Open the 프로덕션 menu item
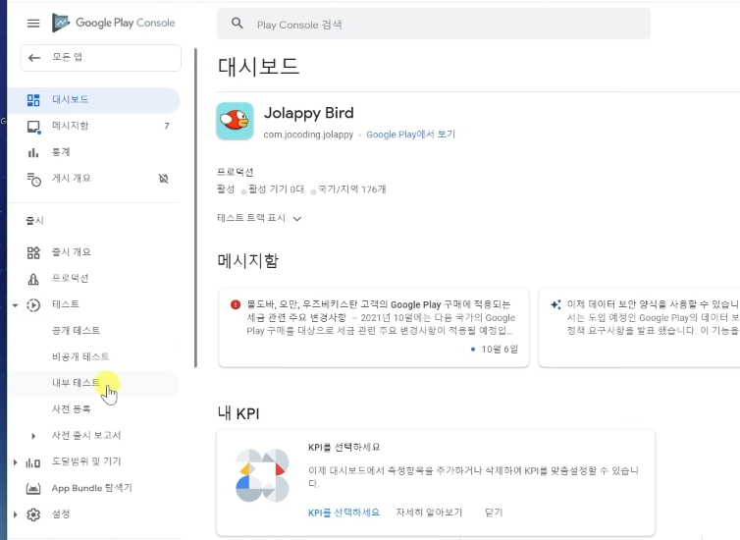 point(93,279)
